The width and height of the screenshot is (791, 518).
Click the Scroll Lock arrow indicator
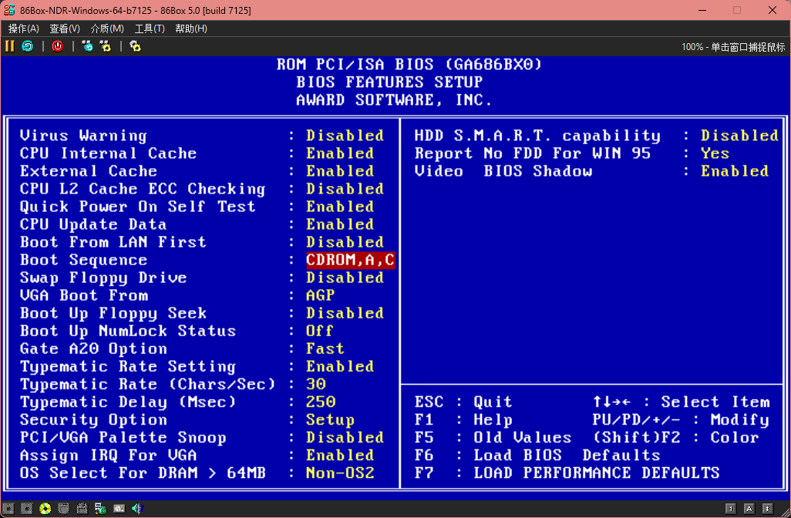[x=767, y=509]
